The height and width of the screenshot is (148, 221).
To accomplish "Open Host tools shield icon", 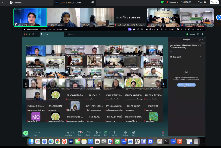I will pos(114,133).
